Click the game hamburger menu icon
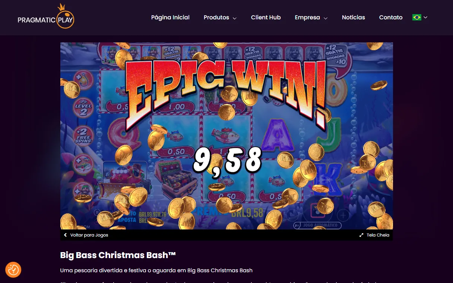Viewport: 453px width, 283px height. 97,213
